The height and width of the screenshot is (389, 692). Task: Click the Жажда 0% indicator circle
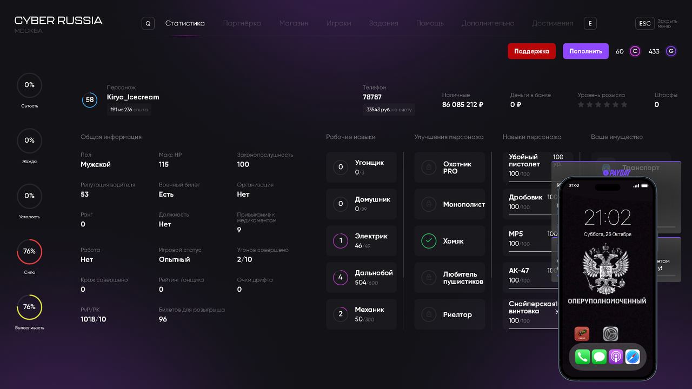(29, 140)
